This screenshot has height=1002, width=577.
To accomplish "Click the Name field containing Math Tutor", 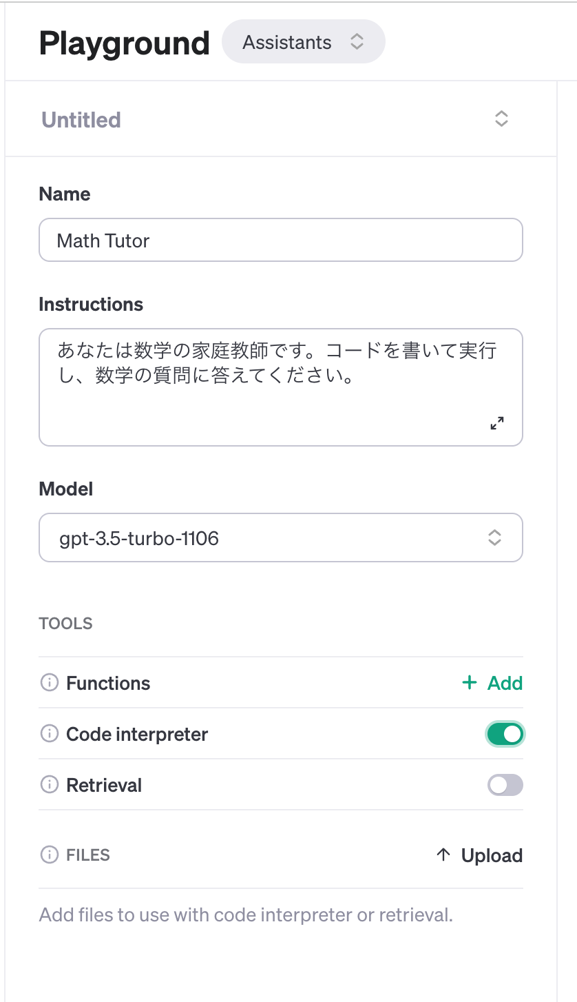I will click(281, 240).
